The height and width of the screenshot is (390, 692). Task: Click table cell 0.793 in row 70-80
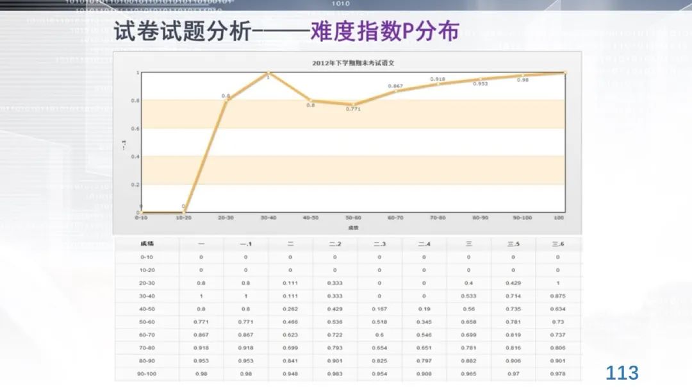[335, 348]
